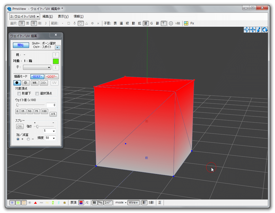Click the rotate view control icon
This screenshot has height=213, width=275.
pyautogui.click(x=265, y=30)
